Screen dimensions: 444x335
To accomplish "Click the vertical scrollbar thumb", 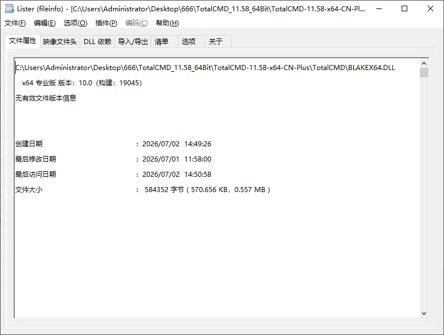I will click(x=424, y=72).
